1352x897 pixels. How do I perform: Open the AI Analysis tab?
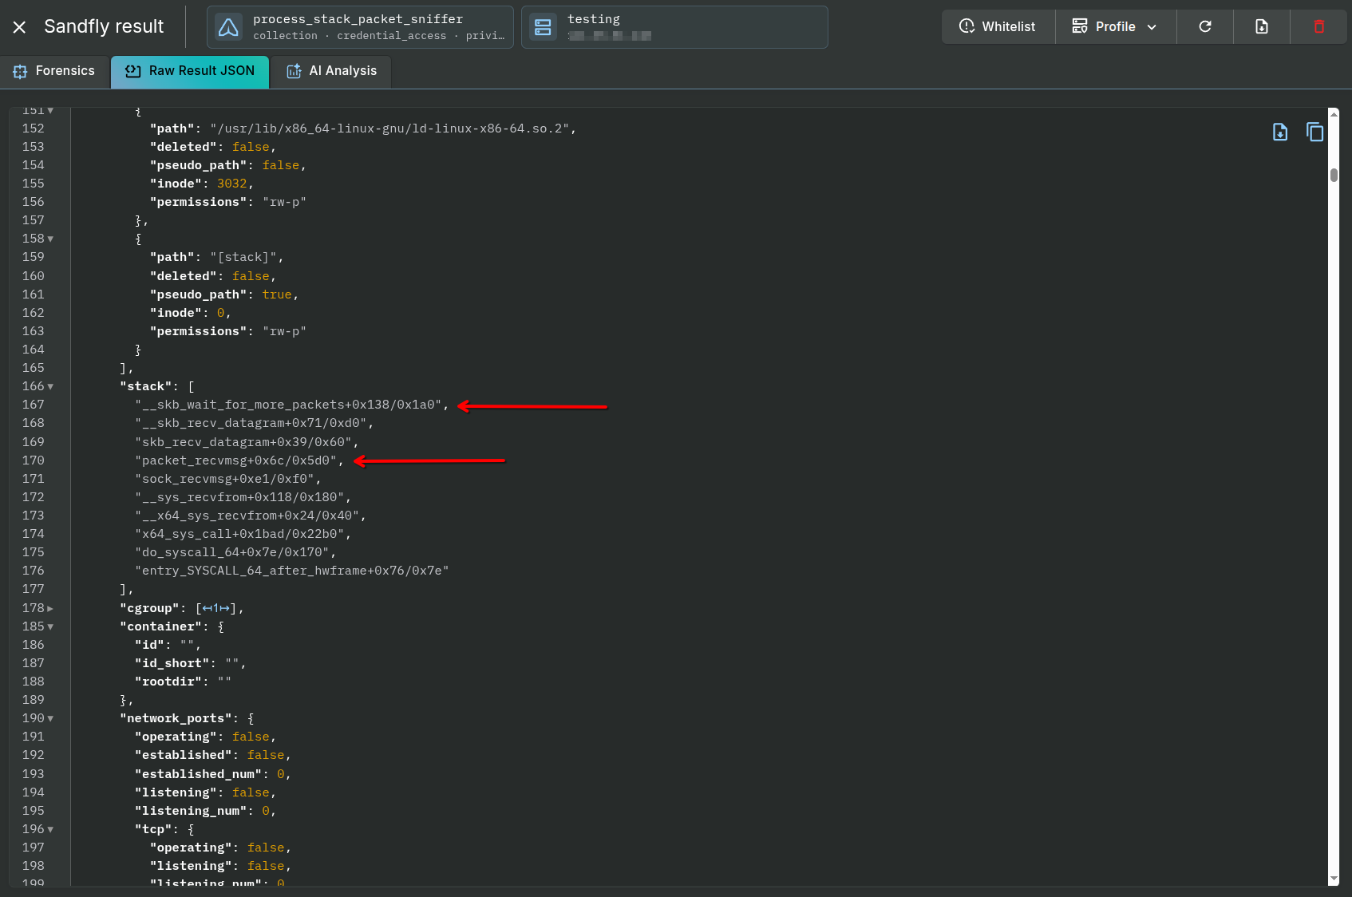click(331, 71)
